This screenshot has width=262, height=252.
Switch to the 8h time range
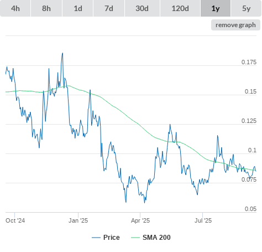click(46, 8)
